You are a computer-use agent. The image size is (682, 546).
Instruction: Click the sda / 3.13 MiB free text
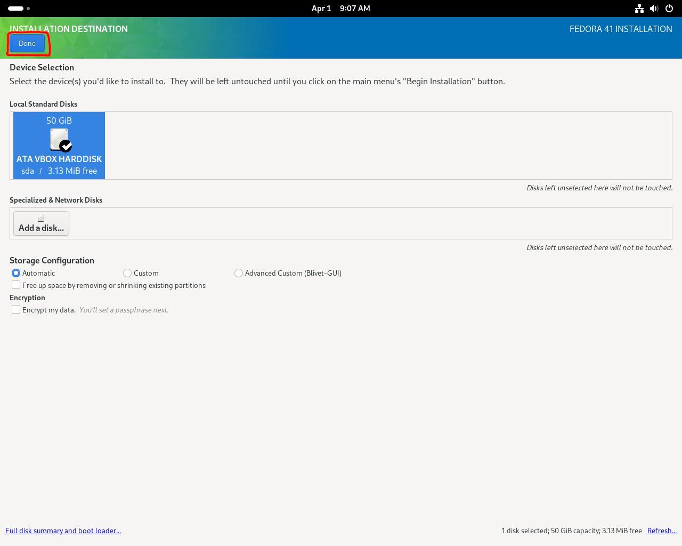[59, 171]
